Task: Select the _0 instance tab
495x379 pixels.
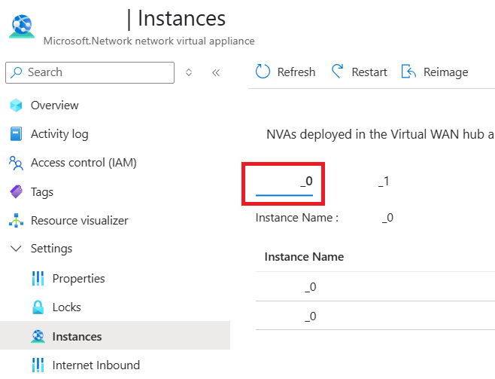Action: click(x=284, y=183)
